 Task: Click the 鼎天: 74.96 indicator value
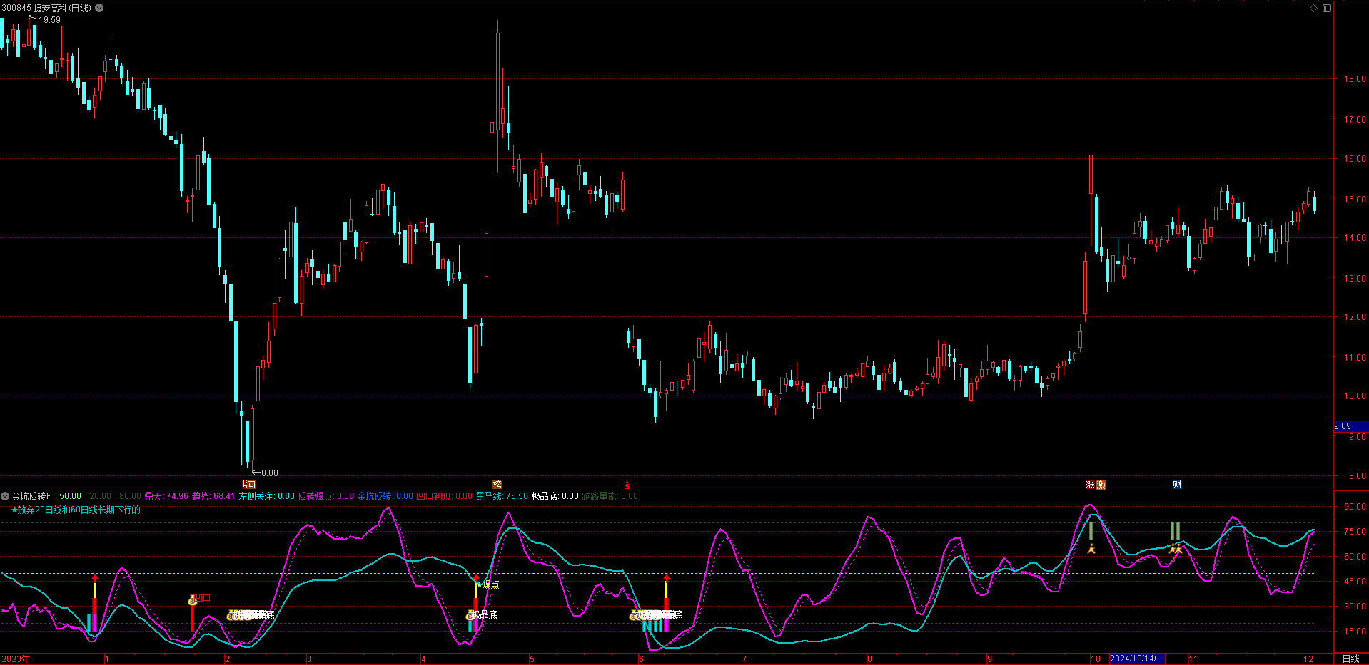(x=166, y=496)
